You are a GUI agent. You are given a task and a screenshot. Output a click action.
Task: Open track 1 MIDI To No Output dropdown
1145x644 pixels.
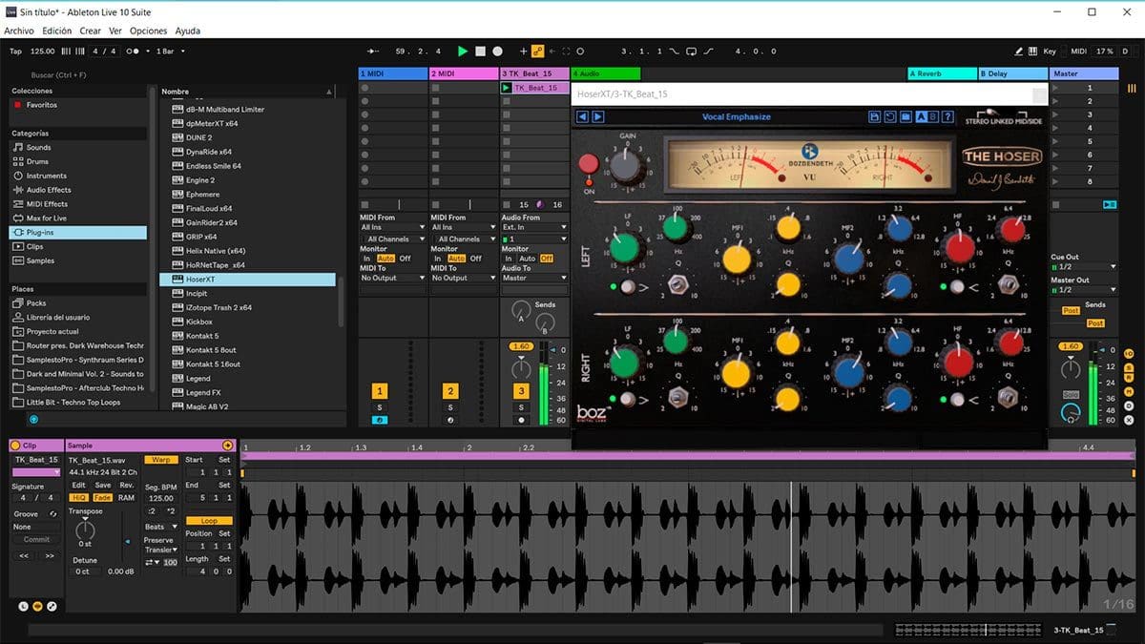[x=392, y=278]
